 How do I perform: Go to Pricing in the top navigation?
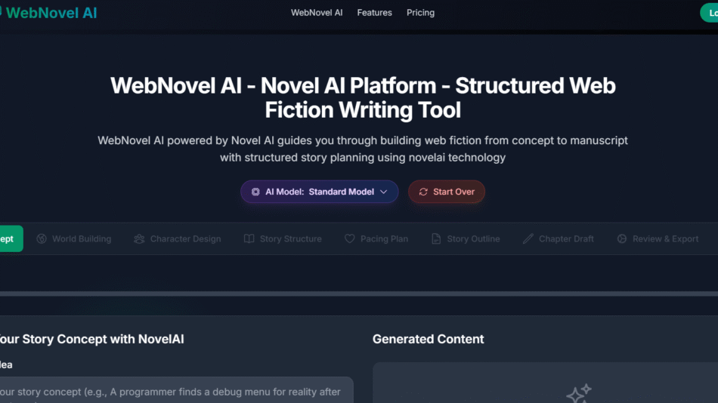(420, 13)
